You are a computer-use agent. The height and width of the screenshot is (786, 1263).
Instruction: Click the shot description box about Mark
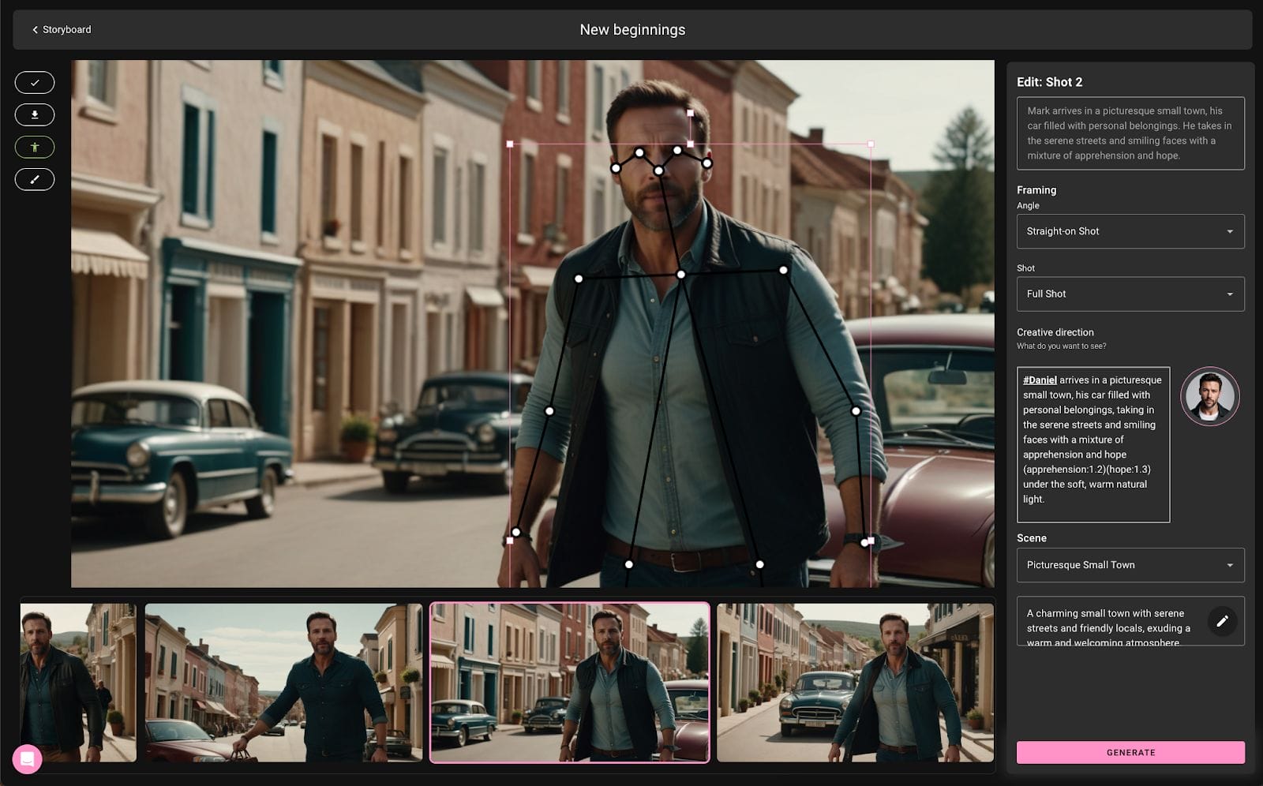click(x=1130, y=133)
